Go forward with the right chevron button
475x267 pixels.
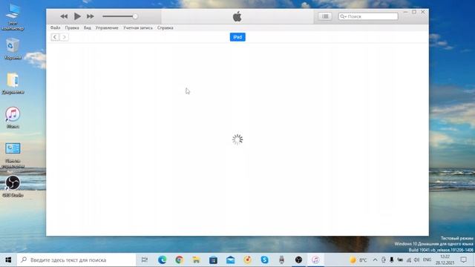(64, 37)
